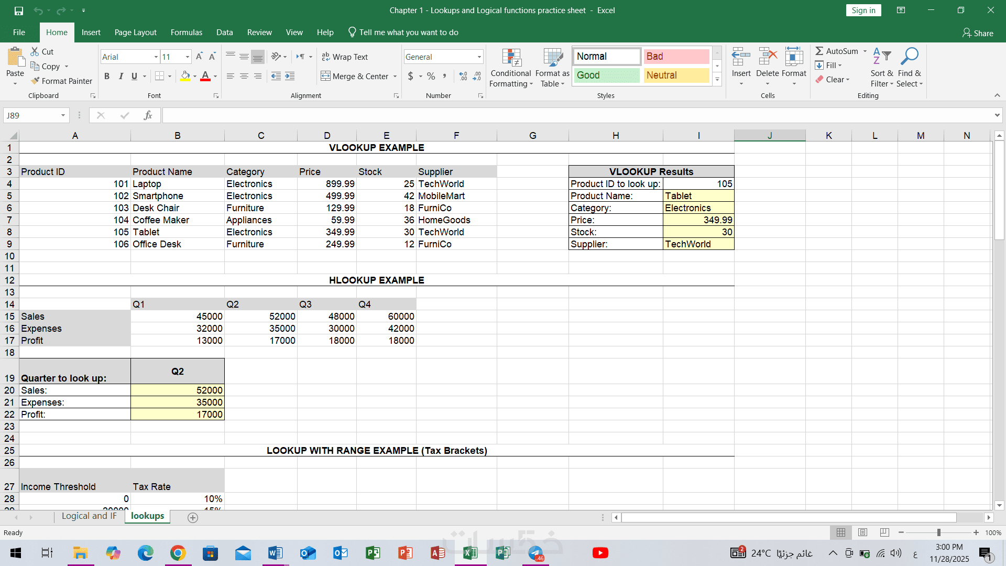Click Increase Font Size icon

coord(199,57)
